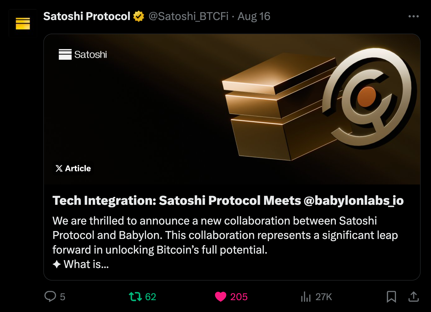The width and height of the screenshot is (431, 312).
Task: Bookmark this post
Action: (x=391, y=297)
